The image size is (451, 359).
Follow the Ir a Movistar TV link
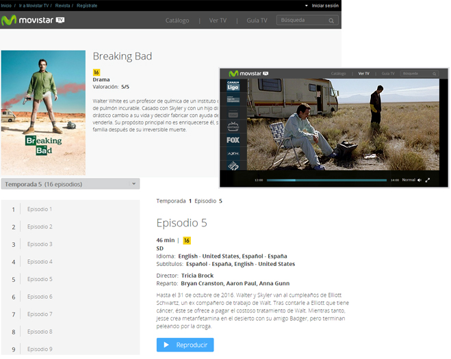[x=34, y=5]
